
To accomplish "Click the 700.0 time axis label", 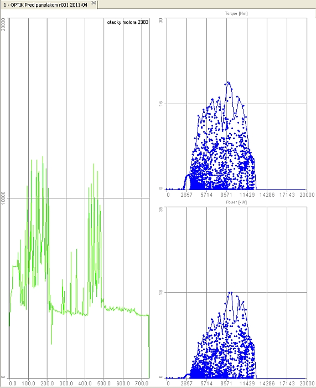I will click(142, 384).
